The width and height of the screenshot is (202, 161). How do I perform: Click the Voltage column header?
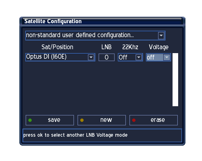[159, 47]
